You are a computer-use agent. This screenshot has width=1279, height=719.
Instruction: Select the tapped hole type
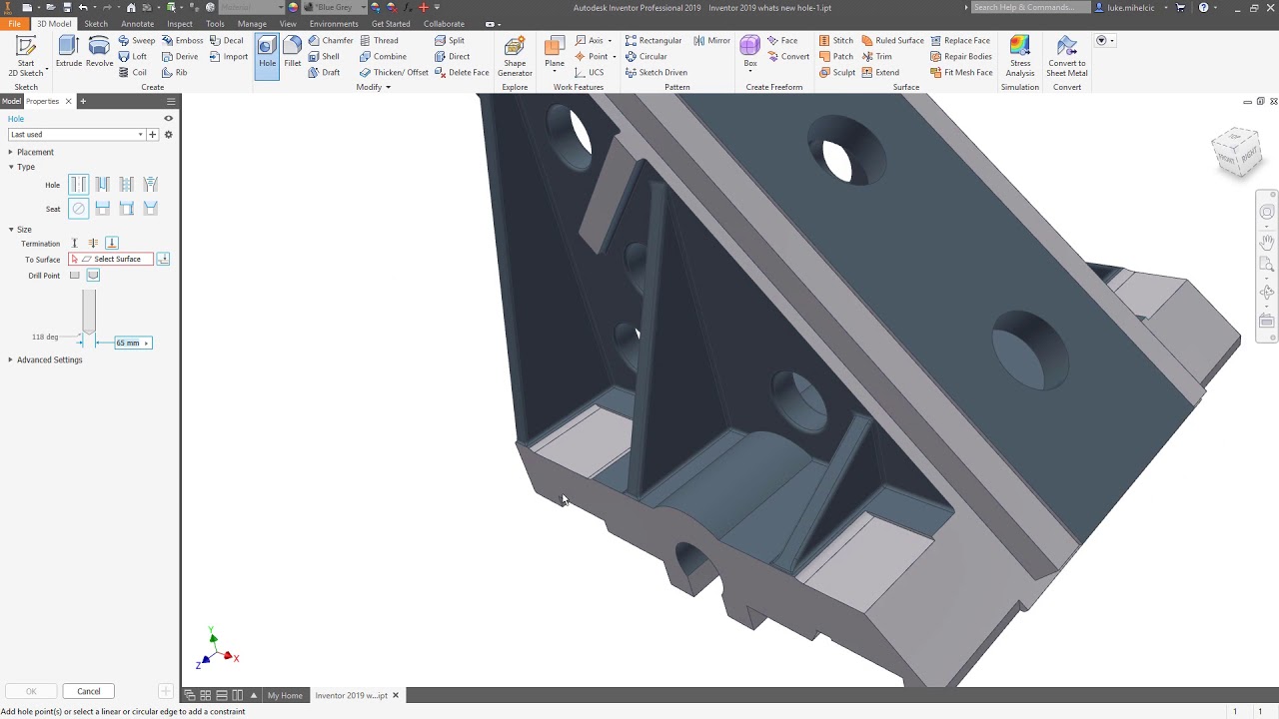click(127, 184)
